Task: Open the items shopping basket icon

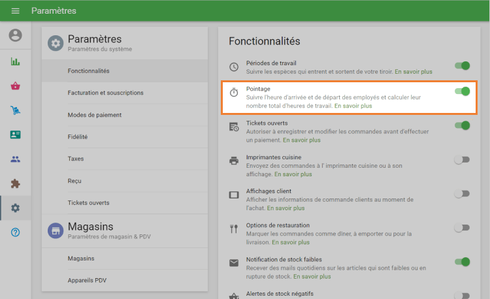Action: 15,86
